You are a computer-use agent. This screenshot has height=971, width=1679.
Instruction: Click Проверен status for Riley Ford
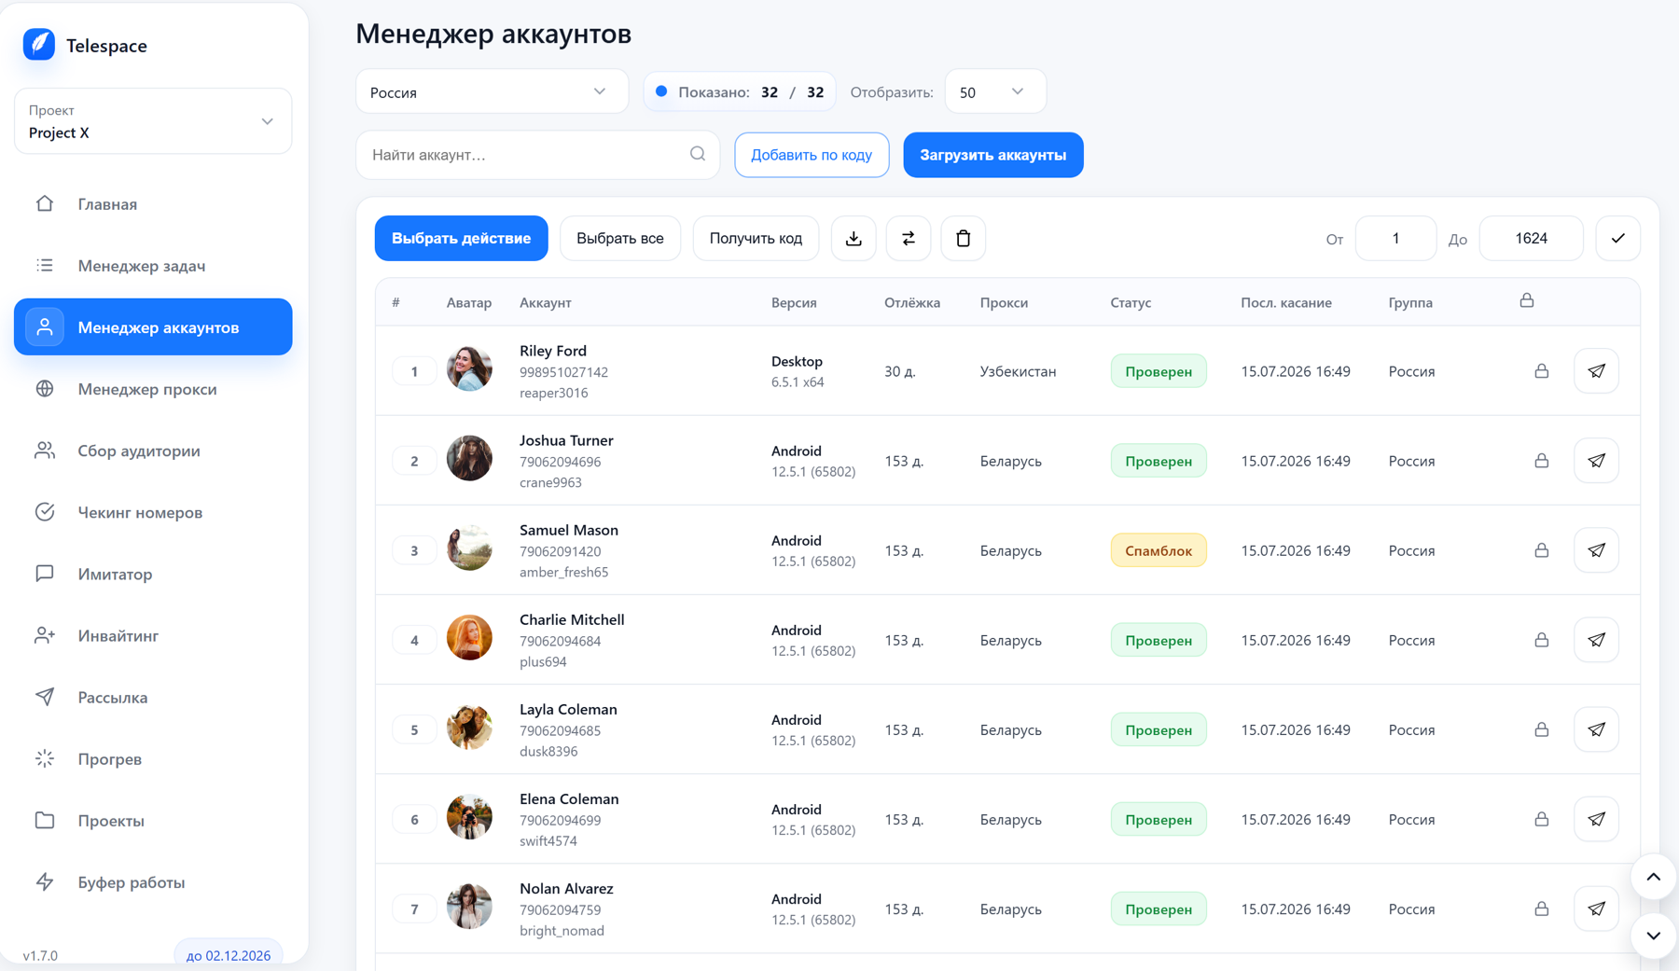click(1158, 371)
